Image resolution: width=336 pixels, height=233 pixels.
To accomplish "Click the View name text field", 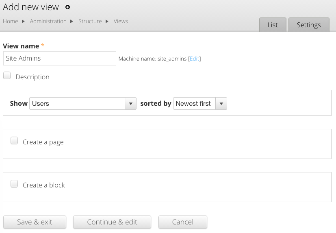I will tap(60, 58).
